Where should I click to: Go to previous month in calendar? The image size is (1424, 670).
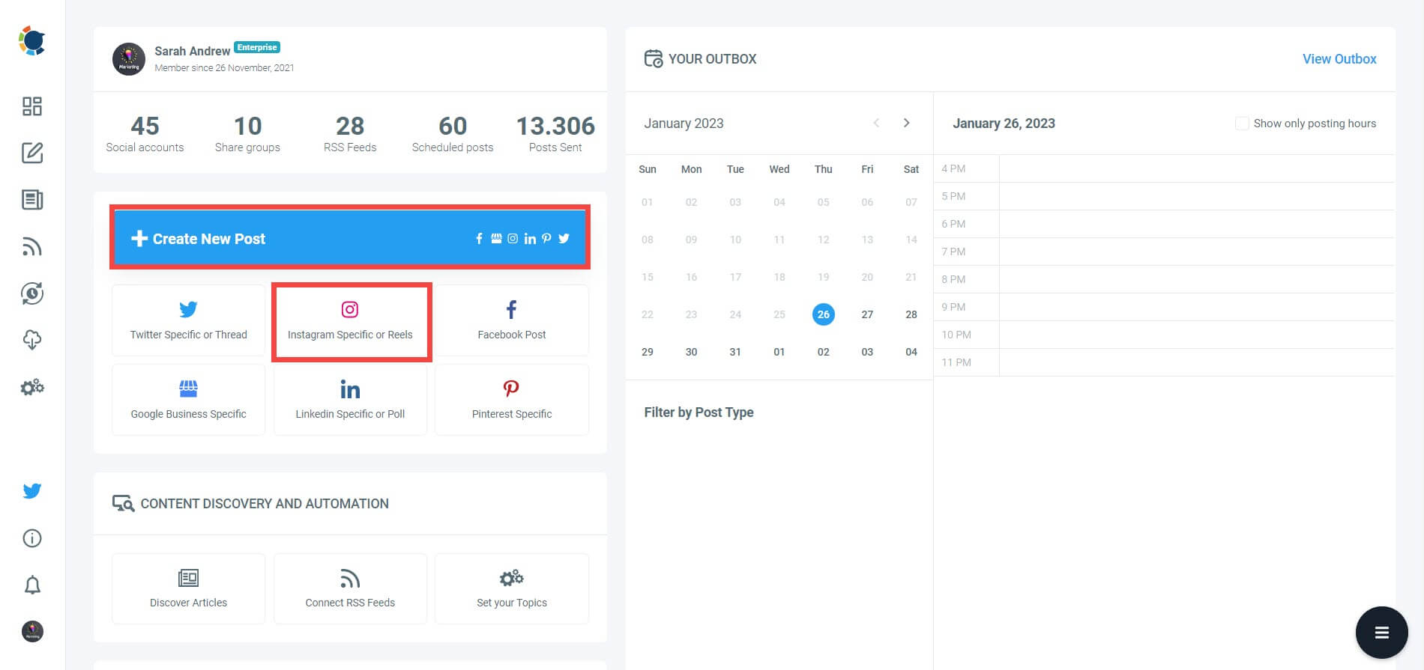click(x=876, y=123)
